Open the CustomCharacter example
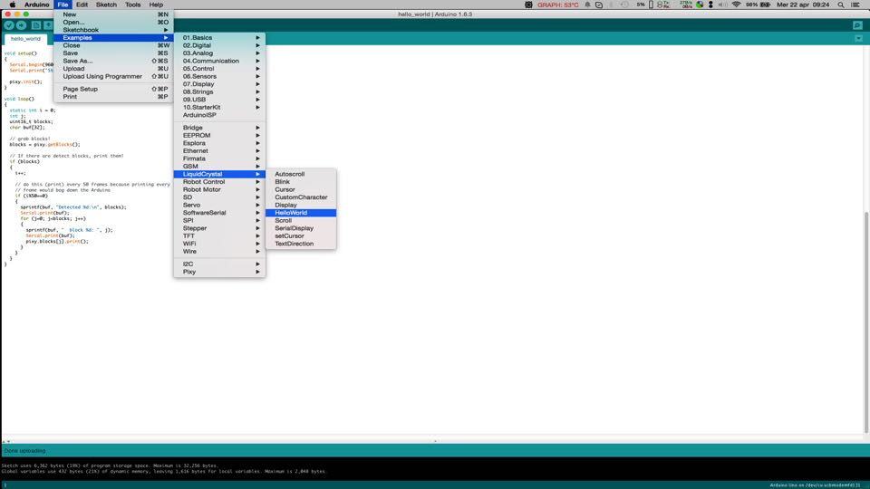This screenshot has width=870, height=489. tap(301, 197)
